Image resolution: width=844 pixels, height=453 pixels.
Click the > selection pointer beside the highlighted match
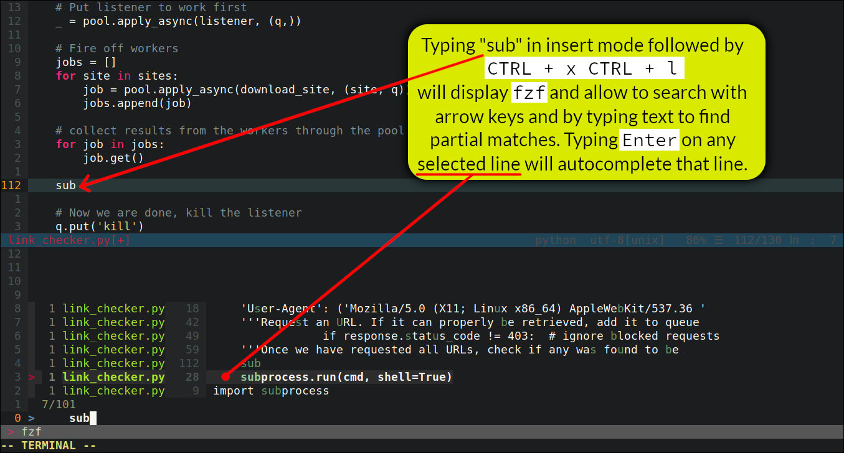(31, 376)
